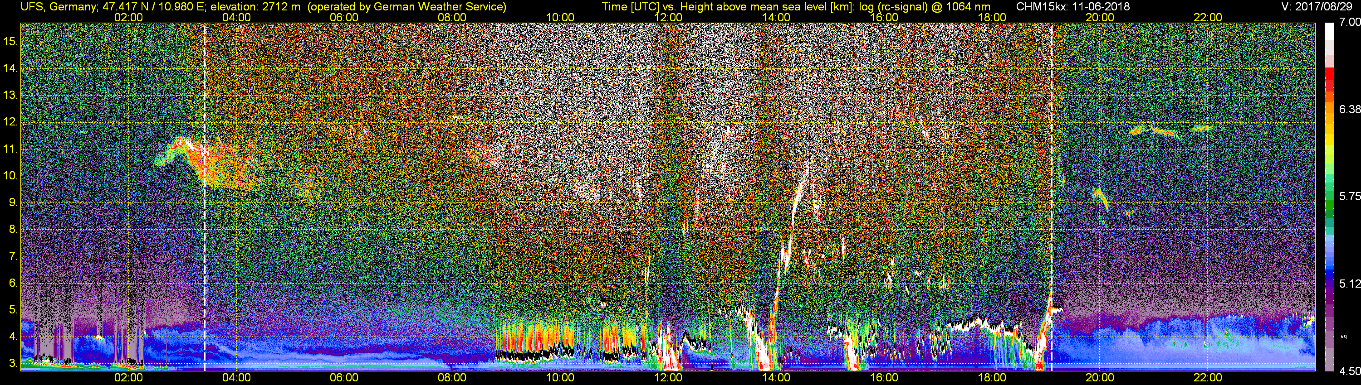The width and height of the screenshot is (1361, 385).
Task: Click the '14.' height axis label
Action: [x=10, y=68]
